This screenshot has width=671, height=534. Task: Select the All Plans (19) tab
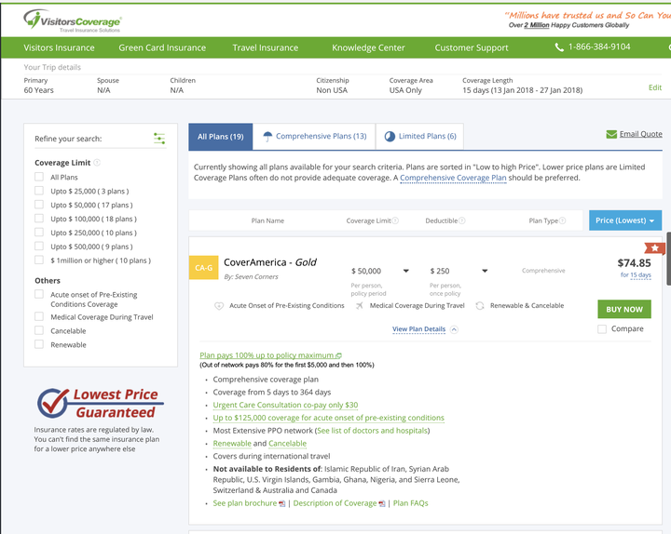pos(220,137)
